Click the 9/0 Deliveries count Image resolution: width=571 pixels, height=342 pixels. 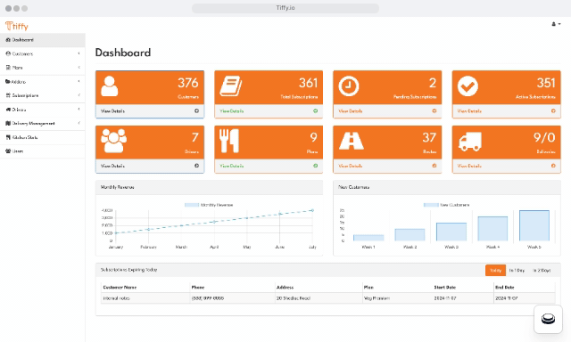coord(544,137)
